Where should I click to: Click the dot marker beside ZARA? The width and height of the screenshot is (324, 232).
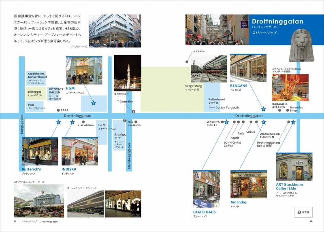click(58, 110)
